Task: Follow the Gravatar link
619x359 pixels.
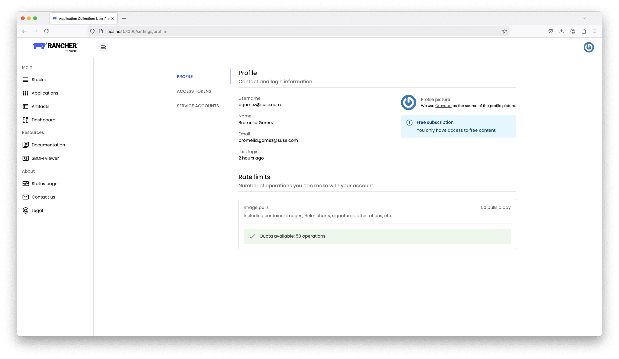Action: click(443, 106)
